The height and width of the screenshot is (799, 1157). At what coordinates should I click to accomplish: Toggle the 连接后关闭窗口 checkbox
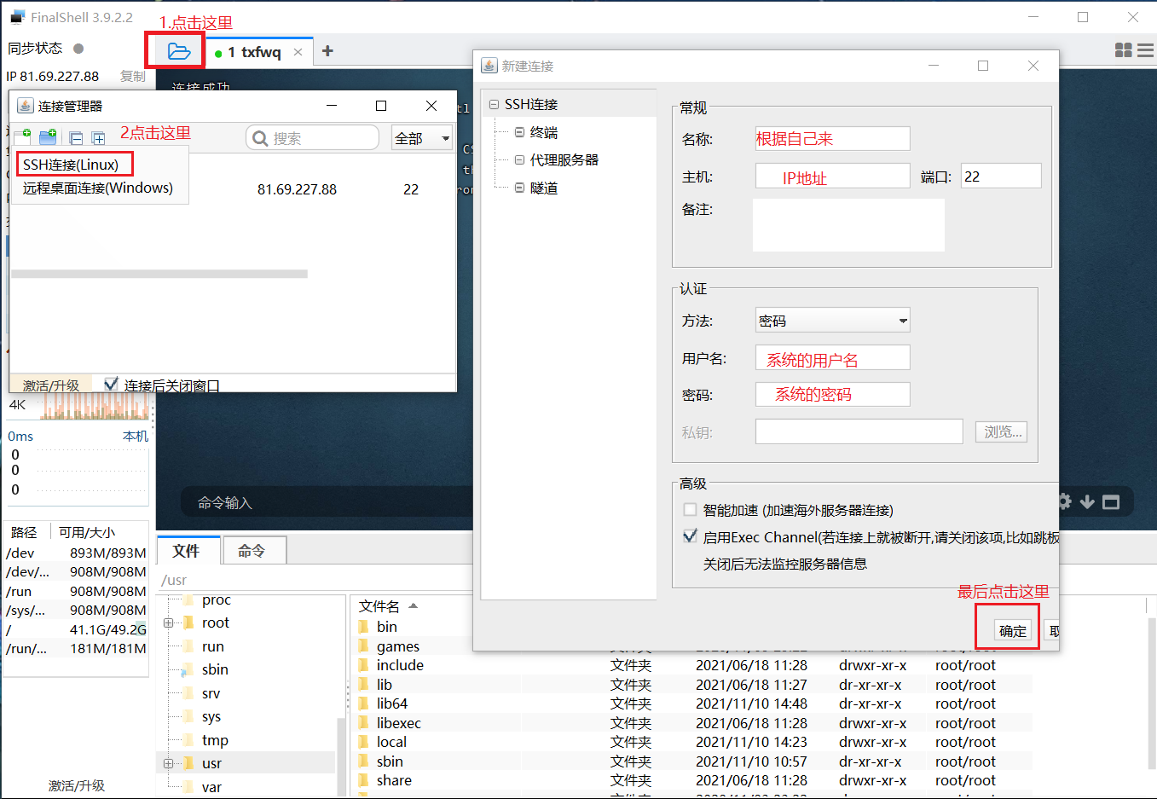coord(111,384)
